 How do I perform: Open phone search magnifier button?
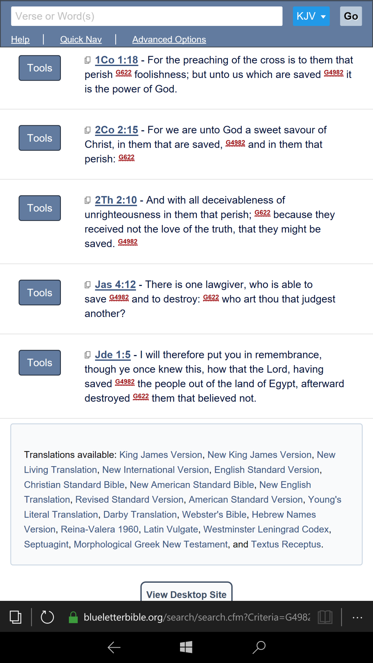click(259, 647)
